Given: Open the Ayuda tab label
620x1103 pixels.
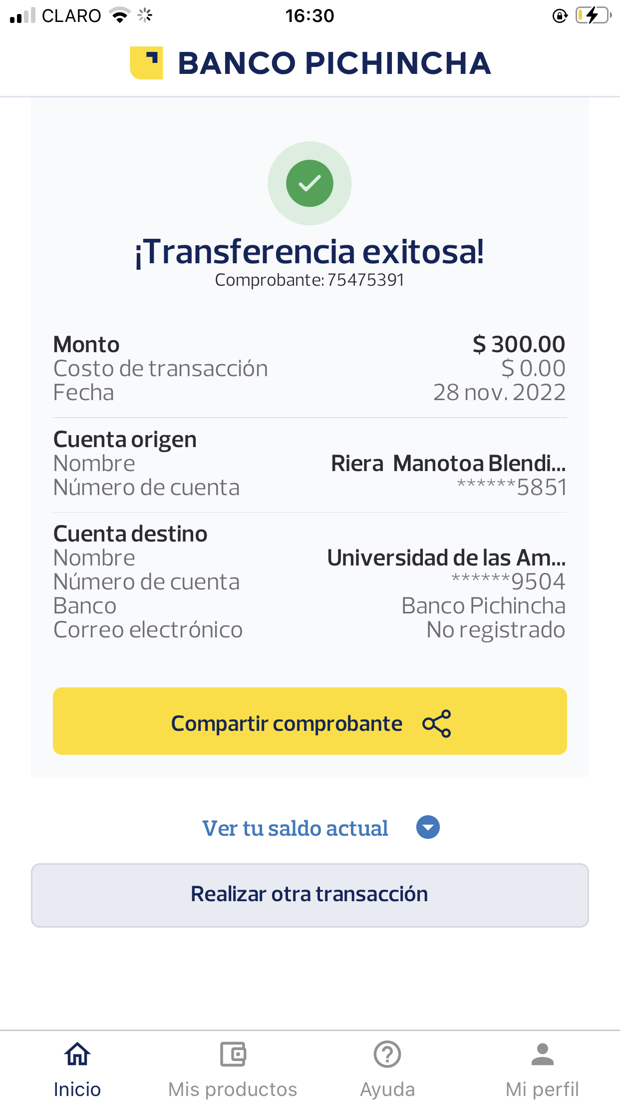Looking at the screenshot, I should coord(387,1089).
